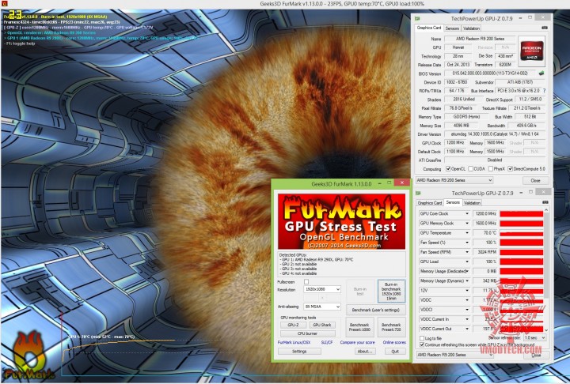This screenshot has height=384, width=570.
Task: Enable the Log to file checkbox
Action: [x=422, y=338]
